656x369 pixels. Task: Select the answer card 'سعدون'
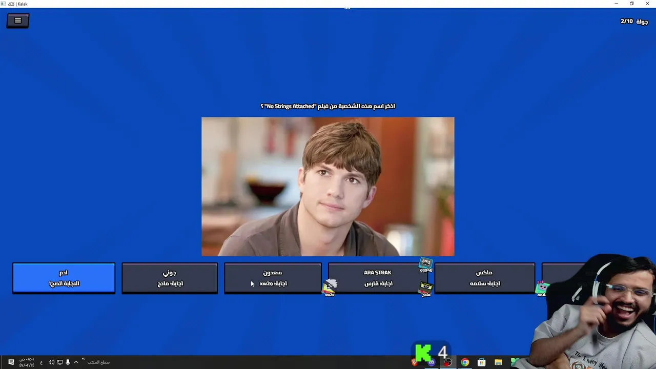pyautogui.click(x=273, y=278)
